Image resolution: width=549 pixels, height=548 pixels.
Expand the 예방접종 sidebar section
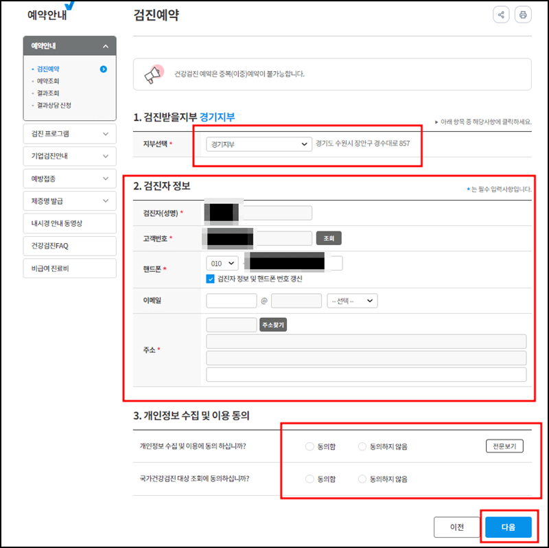pyautogui.click(x=69, y=179)
